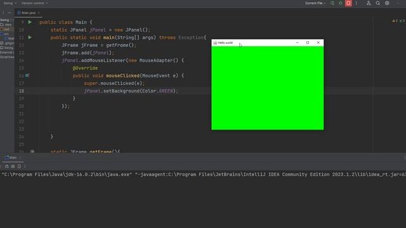The image size is (406, 228).
Task: Minimize the Hello world window
Action: [x=297, y=42]
